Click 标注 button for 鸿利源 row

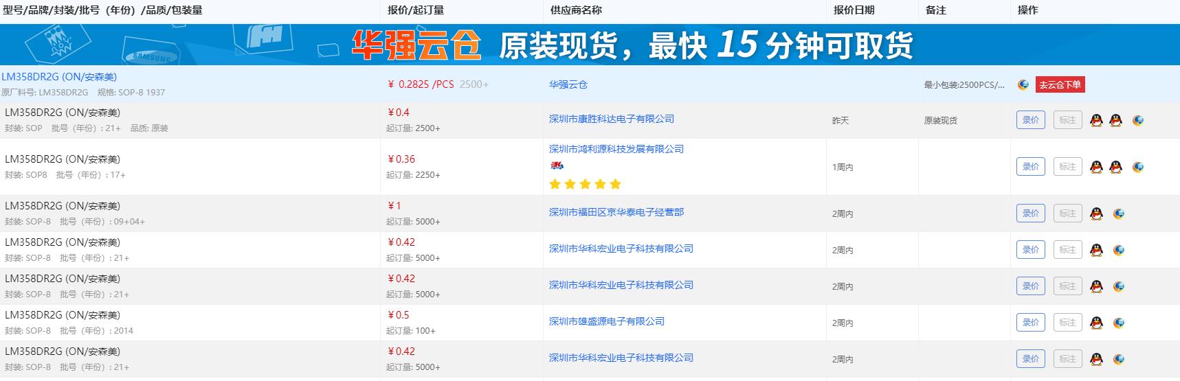pyautogui.click(x=1067, y=167)
